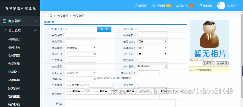The width and height of the screenshot is (243, 107).
Task: Click the blue 发卡 button
Action: click(x=104, y=29)
